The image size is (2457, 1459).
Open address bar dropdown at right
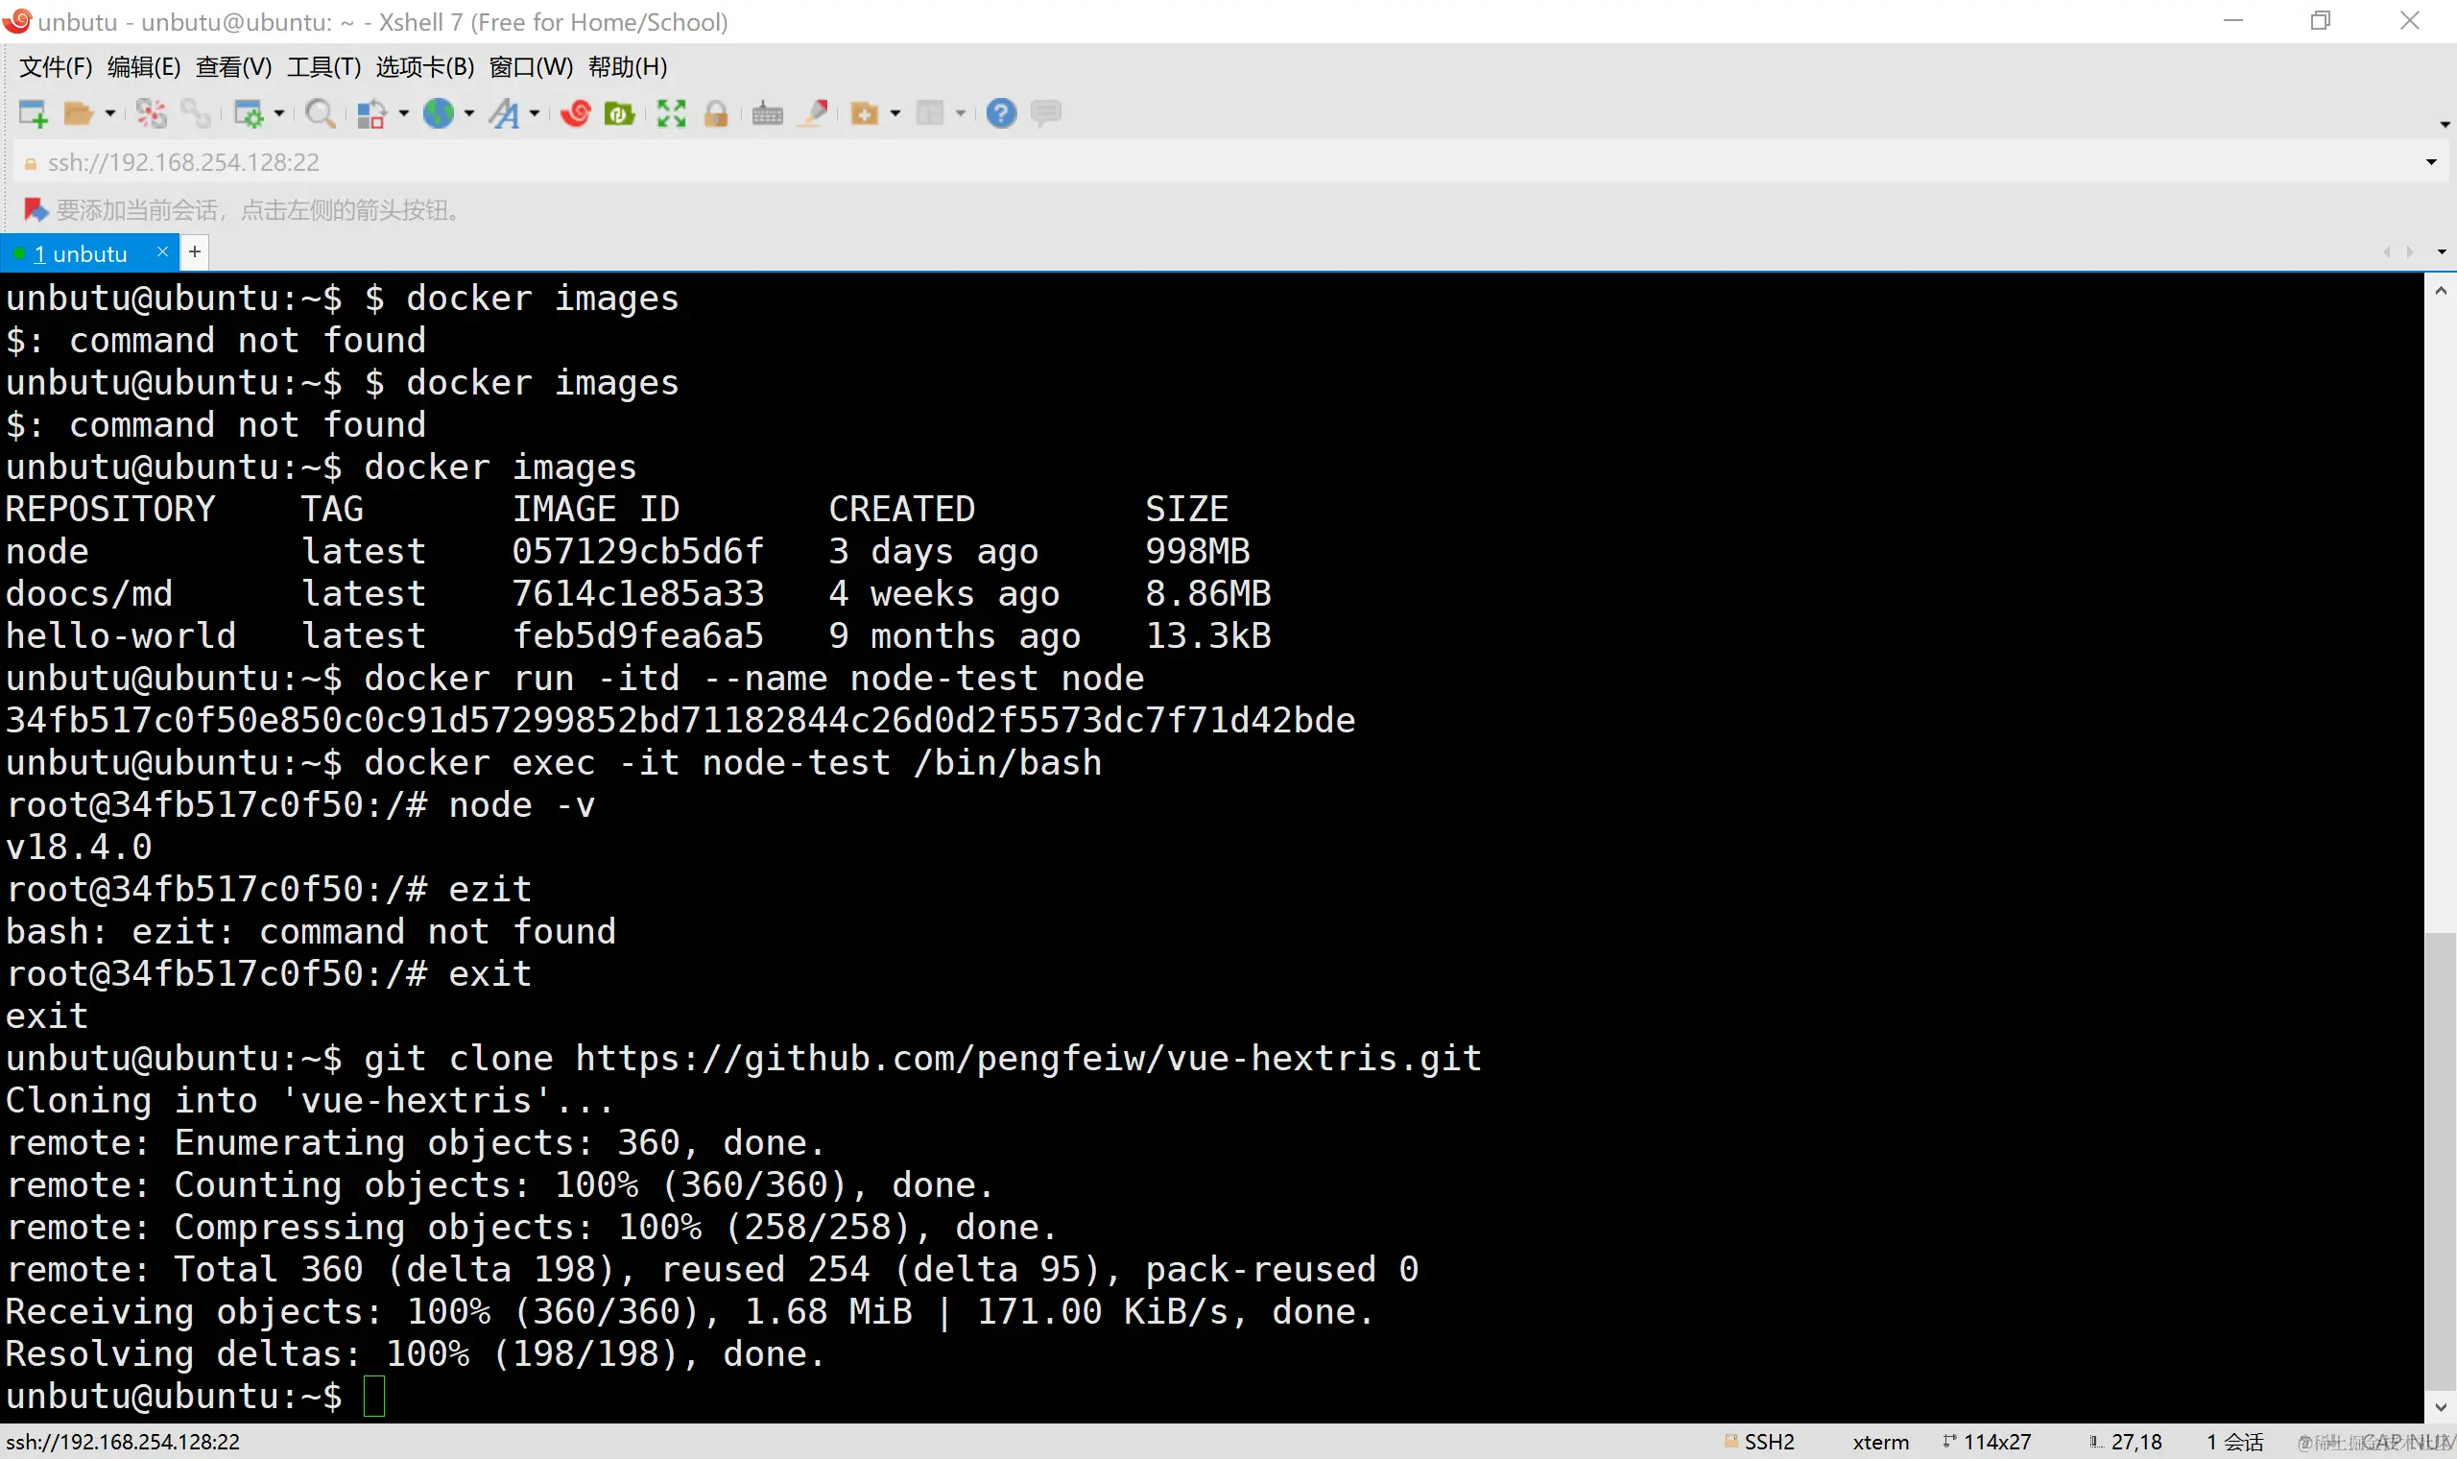tap(2430, 162)
